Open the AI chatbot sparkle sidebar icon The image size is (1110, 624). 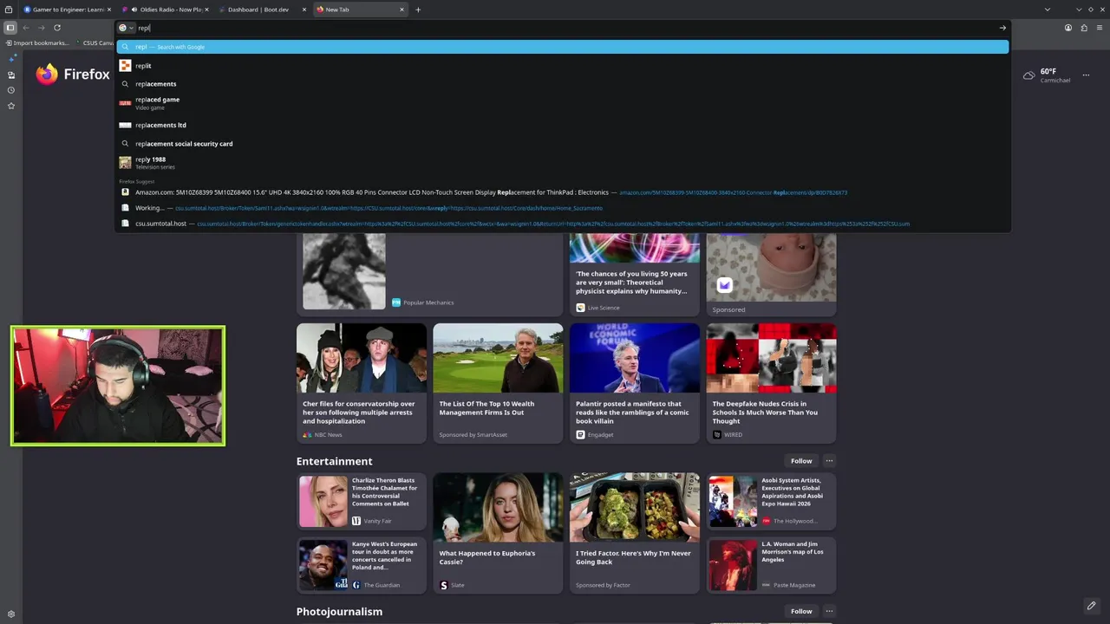11,59
